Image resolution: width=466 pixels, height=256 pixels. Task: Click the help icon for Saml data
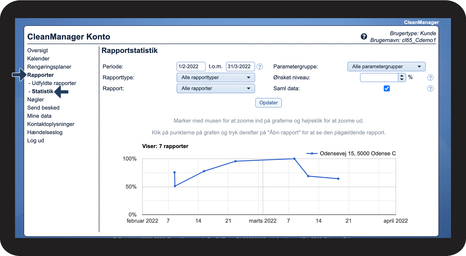coord(430,89)
